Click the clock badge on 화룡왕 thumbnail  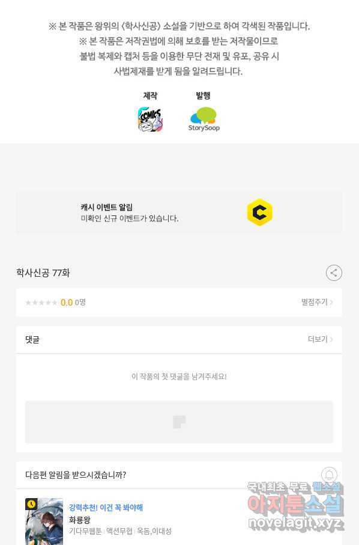[31, 504]
